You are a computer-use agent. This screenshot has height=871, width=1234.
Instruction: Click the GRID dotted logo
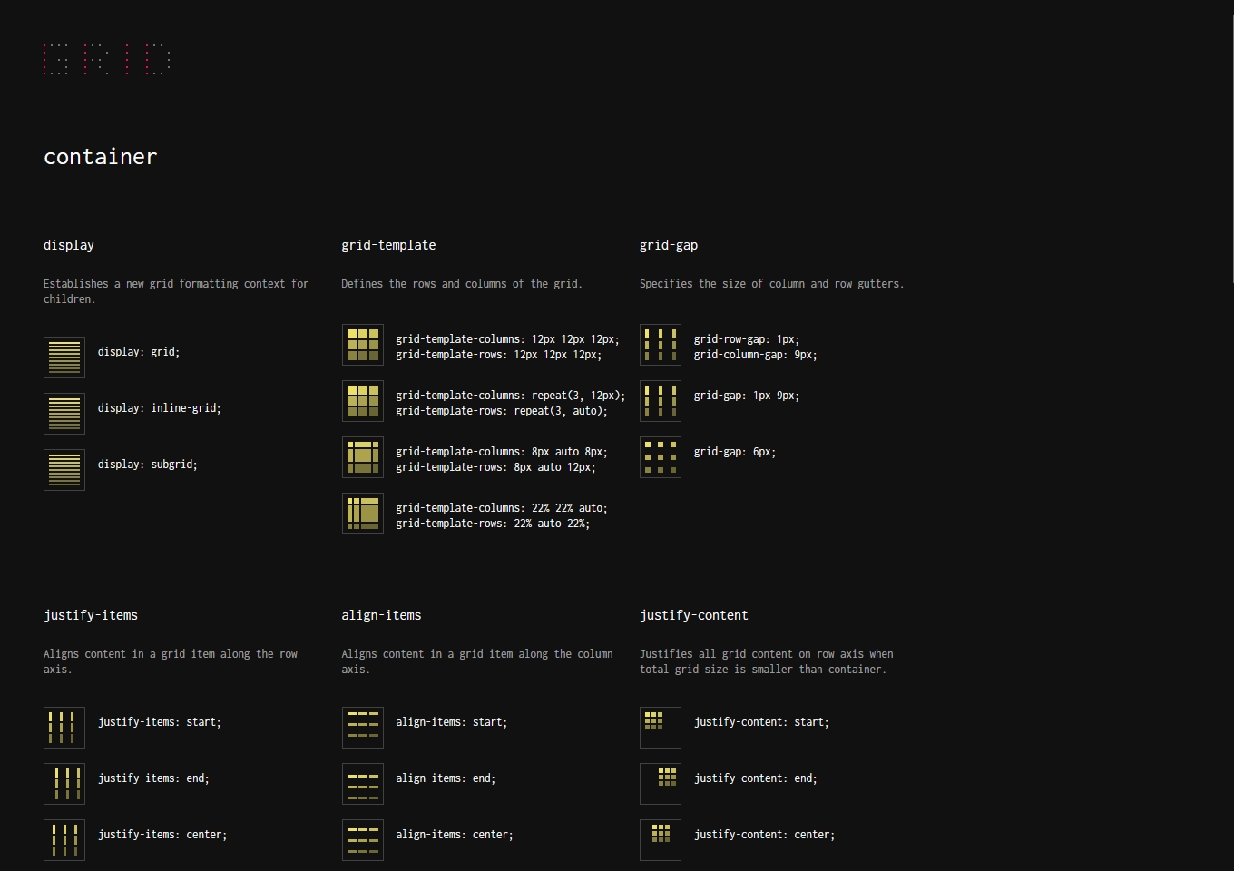pyautogui.click(x=106, y=59)
